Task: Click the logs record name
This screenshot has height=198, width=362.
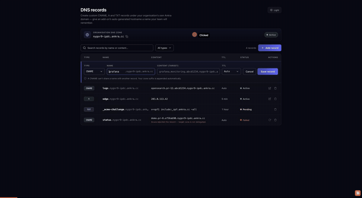Action: 120,88
